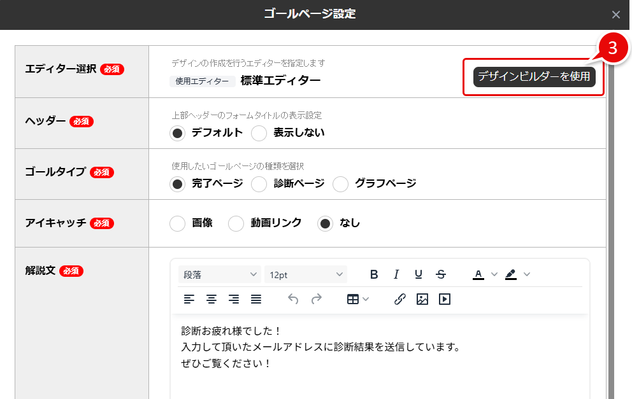Viewport: 632px width, 399px height.
Task: Close the ゴールページ設定 dialog
Action: pyautogui.click(x=615, y=15)
